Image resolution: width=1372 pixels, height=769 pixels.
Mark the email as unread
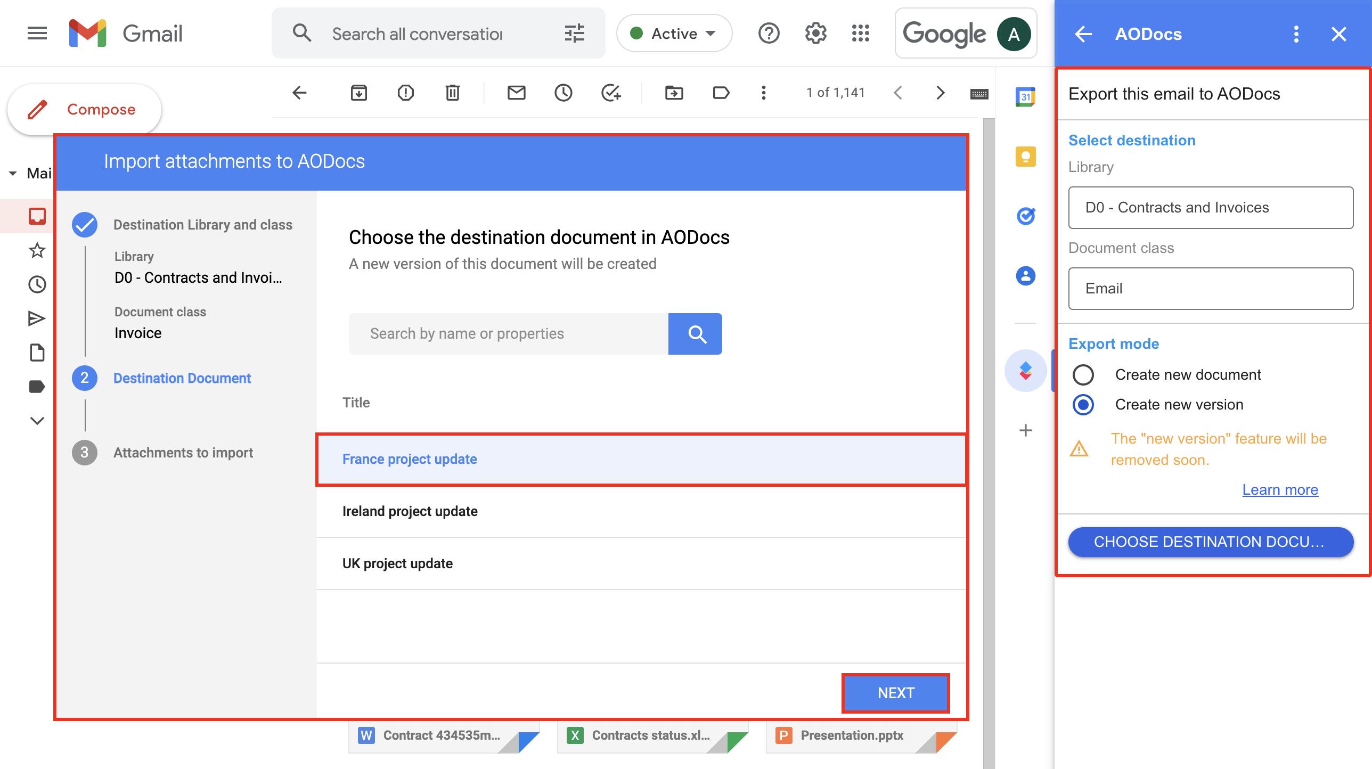pos(516,92)
